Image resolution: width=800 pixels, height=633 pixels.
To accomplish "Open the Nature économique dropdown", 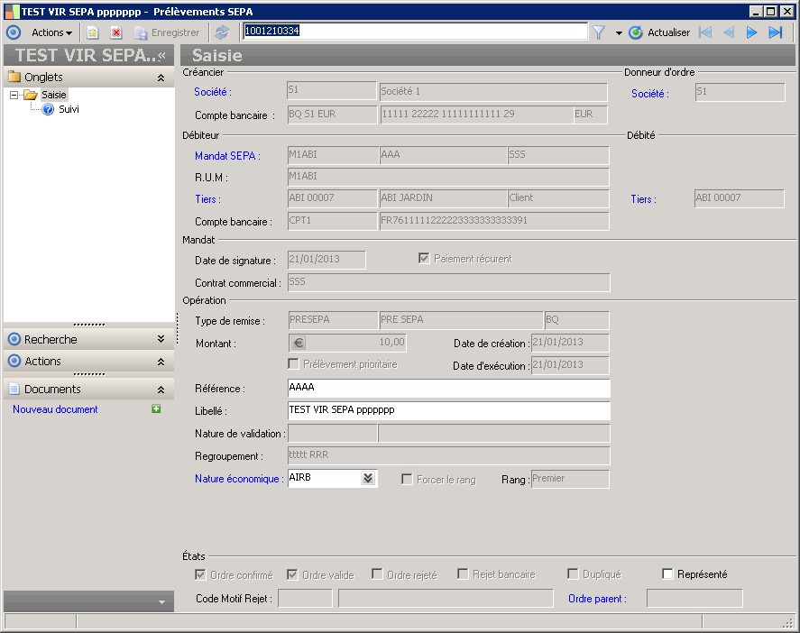I will click(x=367, y=479).
